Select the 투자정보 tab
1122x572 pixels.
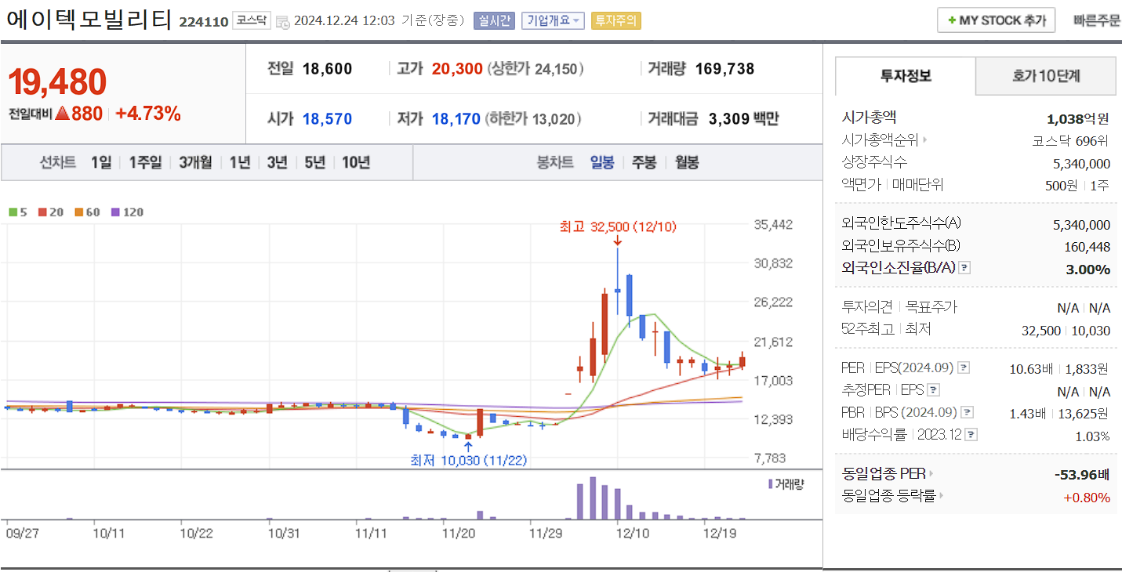pyautogui.click(x=905, y=76)
